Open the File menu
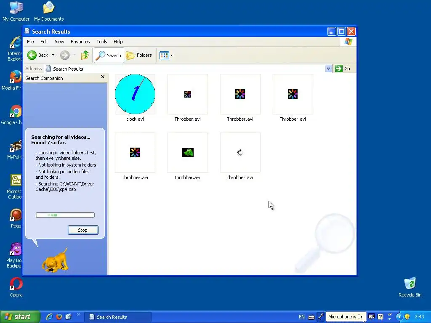Viewport: 431px width, 323px height. 30,42
